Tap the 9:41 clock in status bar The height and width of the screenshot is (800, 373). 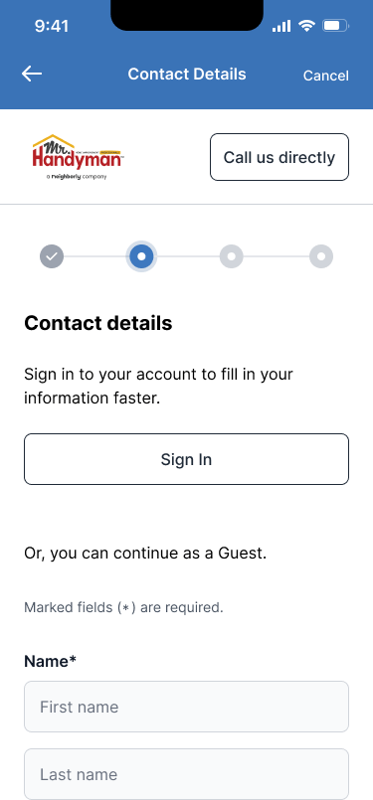(x=52, y=26)
